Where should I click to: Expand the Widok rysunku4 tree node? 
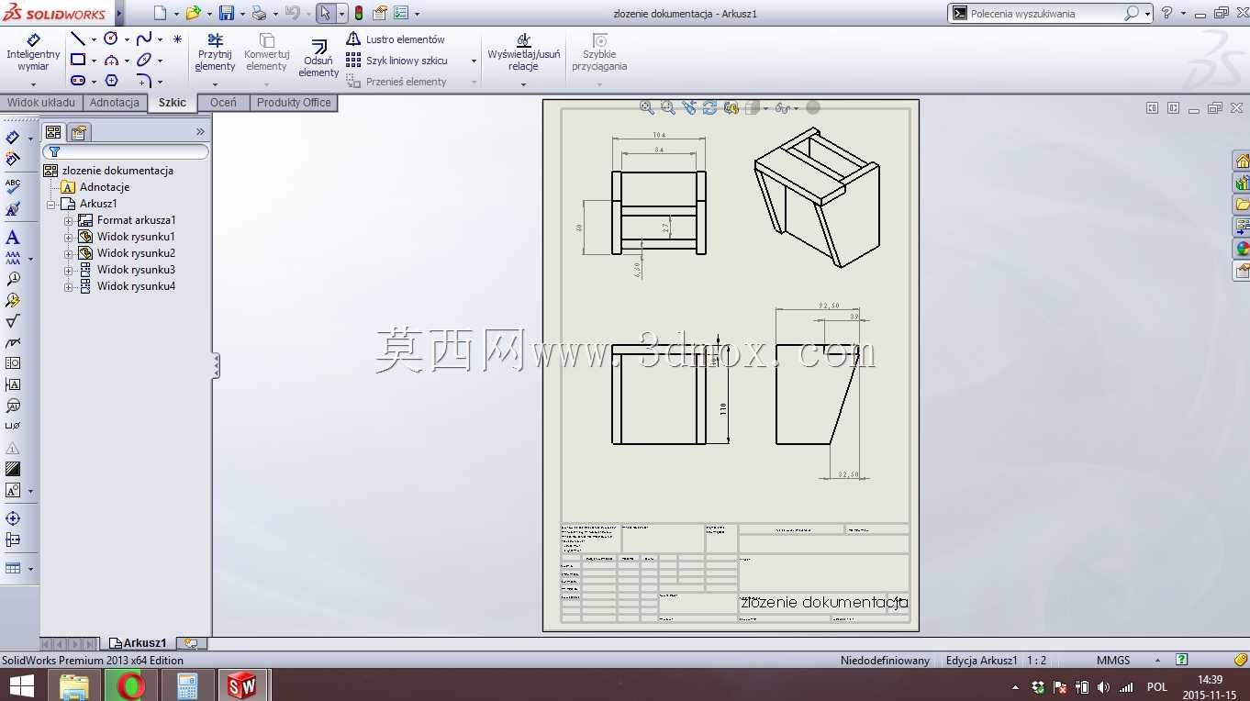[68, 286]
